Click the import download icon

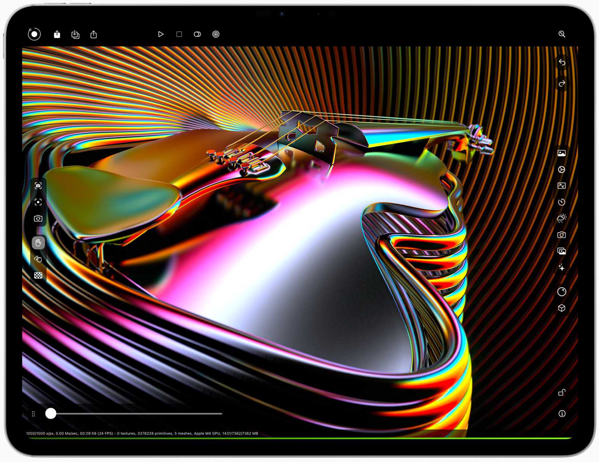tap(75, 35)
